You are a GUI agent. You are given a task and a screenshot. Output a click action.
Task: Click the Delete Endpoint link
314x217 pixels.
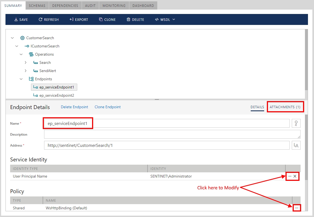(75, 107)
